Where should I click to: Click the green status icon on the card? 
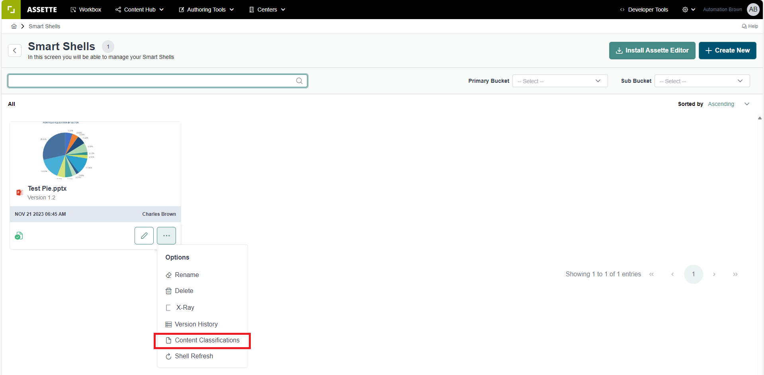pyautogui.click(x=19, y=236)
